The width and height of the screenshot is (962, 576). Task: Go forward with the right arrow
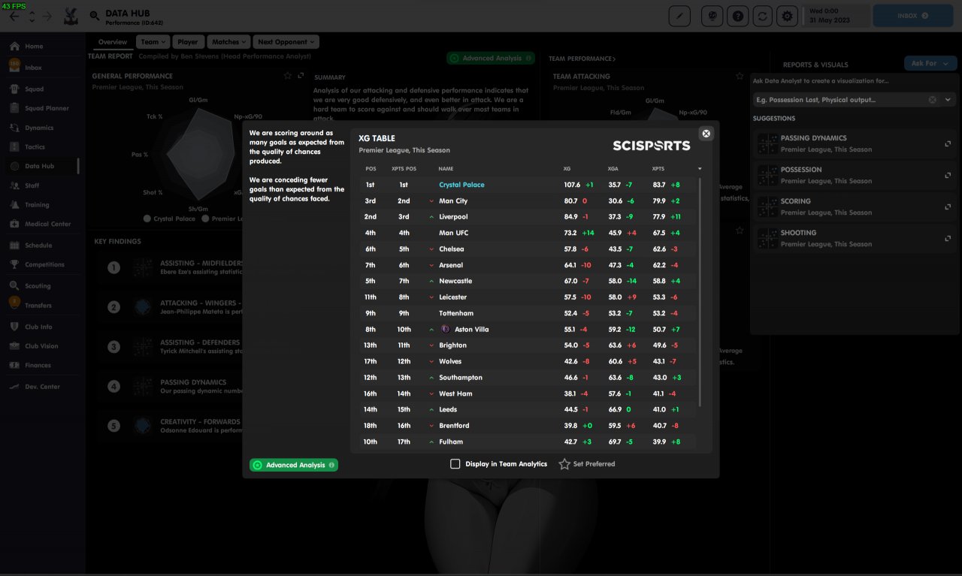click(47, 16)
